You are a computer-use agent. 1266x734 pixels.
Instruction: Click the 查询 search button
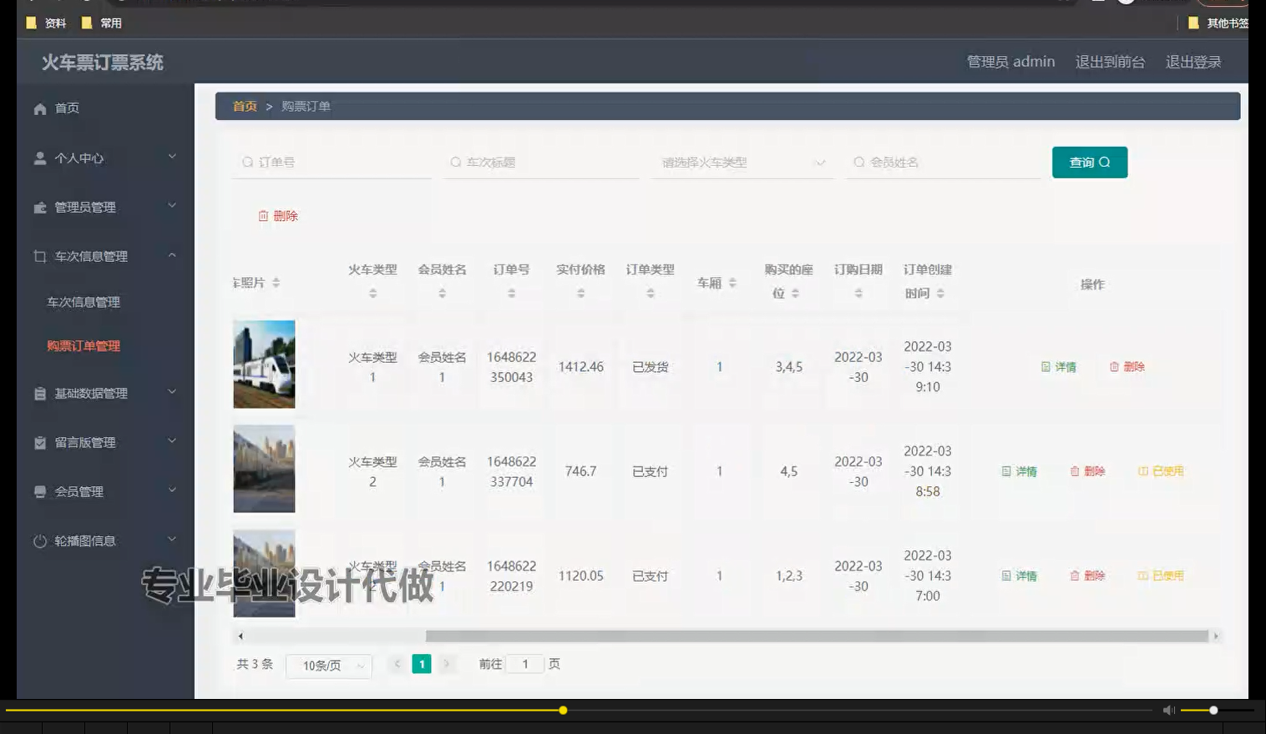click(1090, 163)
